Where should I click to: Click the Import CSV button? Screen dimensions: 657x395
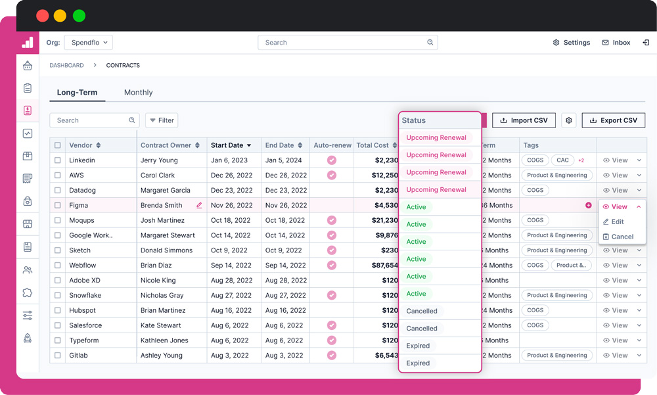point(524,120)
